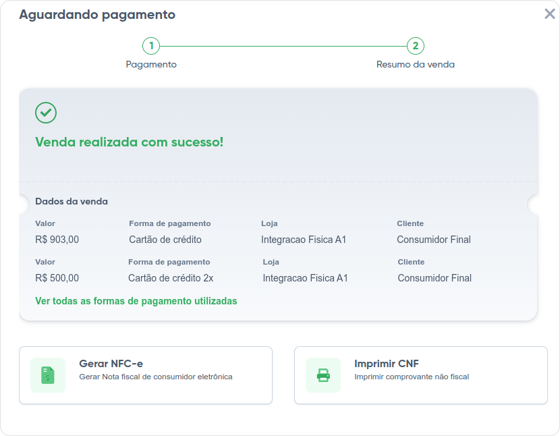Click the Cartão de crédito 2x payment text
The width and height of the screenshot is (560, 436).
tap(171, 278)
